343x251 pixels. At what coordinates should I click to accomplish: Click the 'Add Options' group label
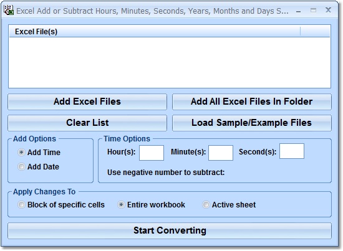(34, 139)
